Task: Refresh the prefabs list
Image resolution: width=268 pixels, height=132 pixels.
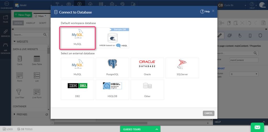Action: (x=47, y=115)
